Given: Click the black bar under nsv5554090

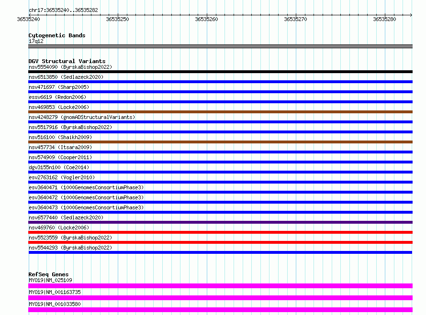Looking at the screenshot, I should (x=220, y=72).
